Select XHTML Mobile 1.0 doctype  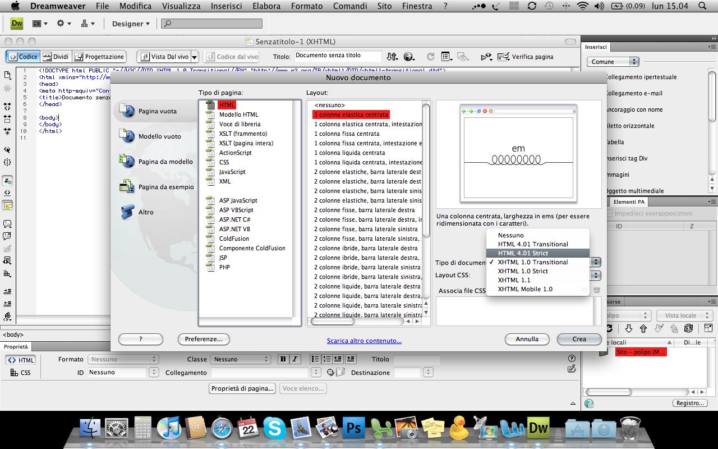tap(538, 289)
